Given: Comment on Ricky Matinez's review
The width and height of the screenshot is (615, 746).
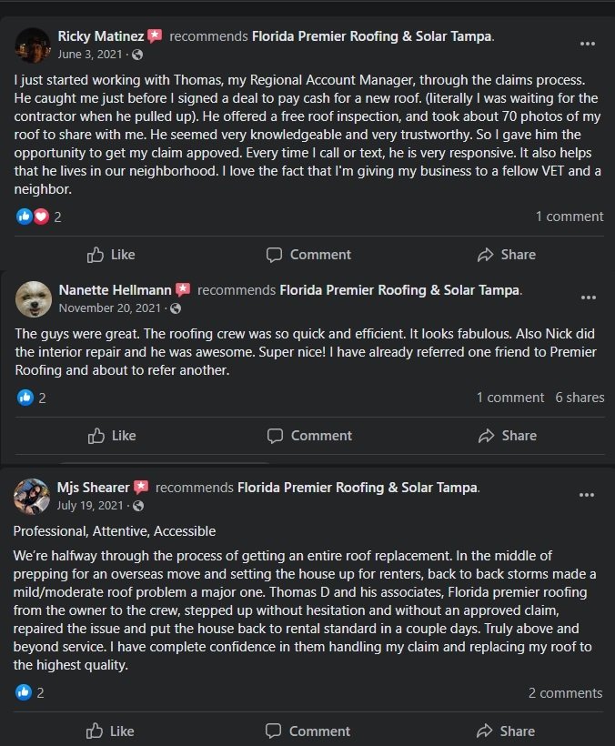Looking at the screenshot, I should pyautogui.click(x=308, y=255).
